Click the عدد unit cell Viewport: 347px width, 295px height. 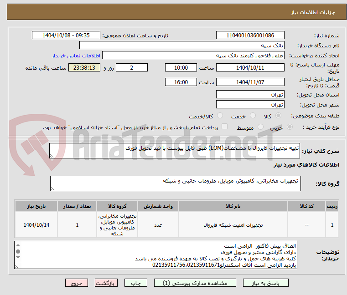pyautogui.click(x=158, y=225)
